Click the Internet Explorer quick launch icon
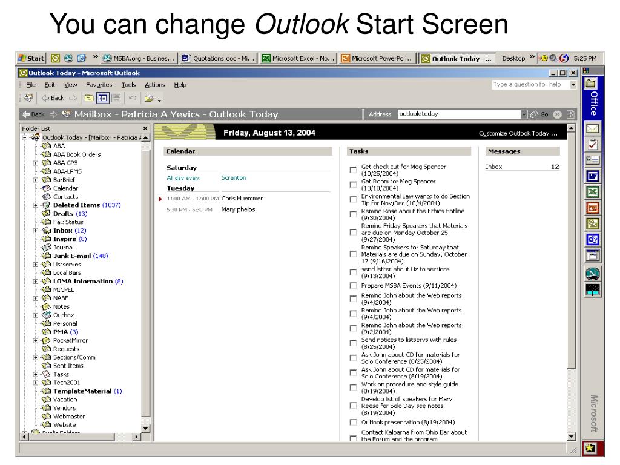620x465 pixels. point(82,58)
